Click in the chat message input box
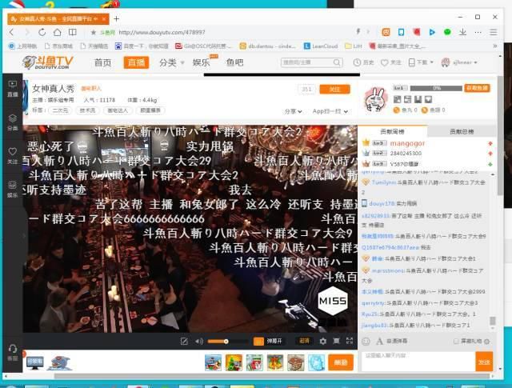Screen dimensions: 512x388 418,362
